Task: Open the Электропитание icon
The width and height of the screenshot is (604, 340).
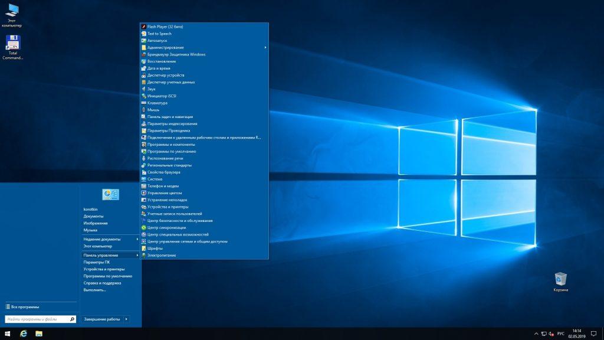Action: pyautogui.click(x=144, y=255)
